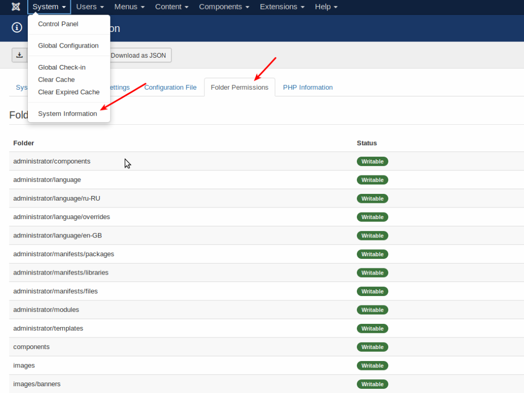
Task: Open the Help menu
Action: (x=326, y=7)
